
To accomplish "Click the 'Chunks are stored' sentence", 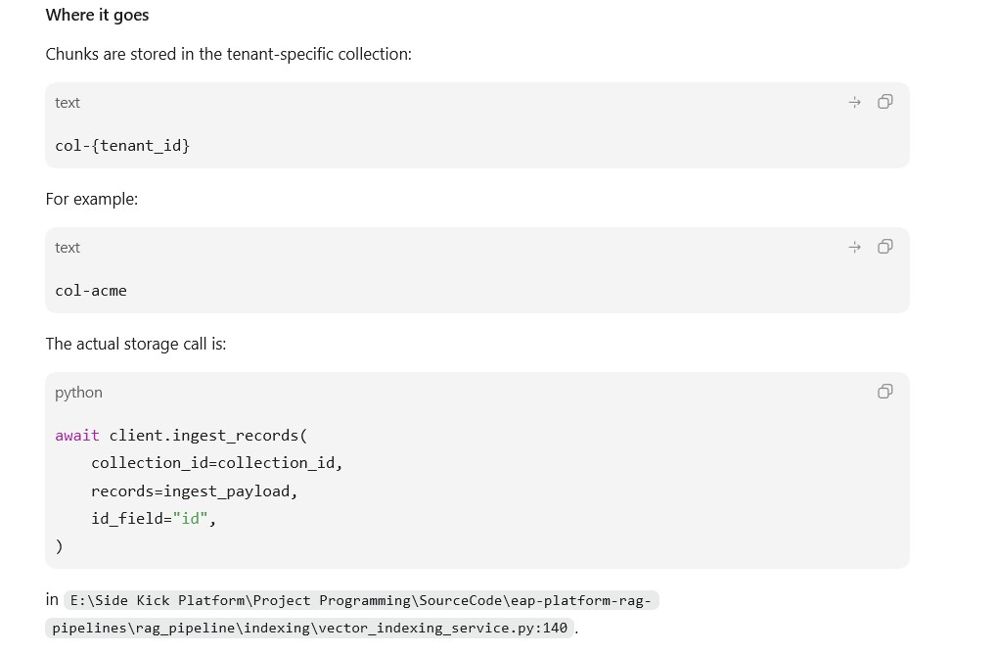I will [229, 54].
